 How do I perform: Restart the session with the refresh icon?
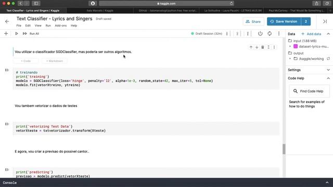click(270, 33)
